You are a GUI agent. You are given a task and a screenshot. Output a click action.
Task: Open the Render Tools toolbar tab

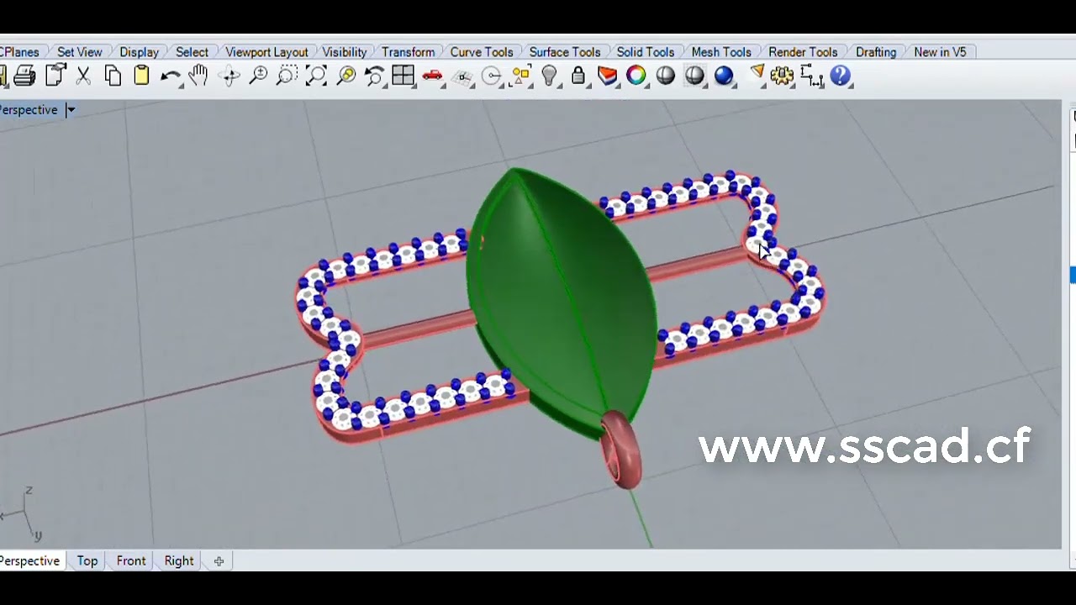click(x=803, y=52)
